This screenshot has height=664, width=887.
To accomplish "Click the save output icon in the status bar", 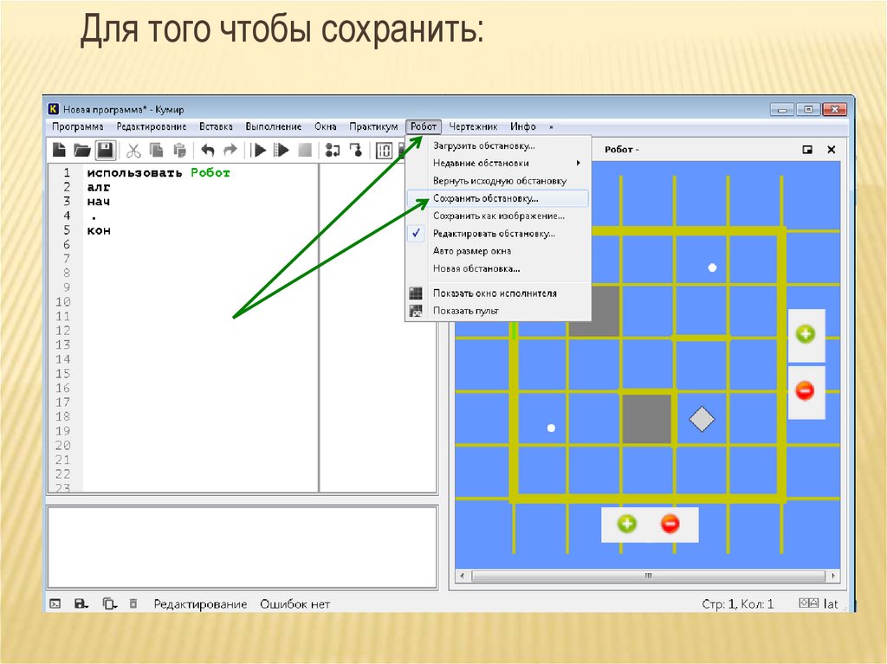I will 81,603.
